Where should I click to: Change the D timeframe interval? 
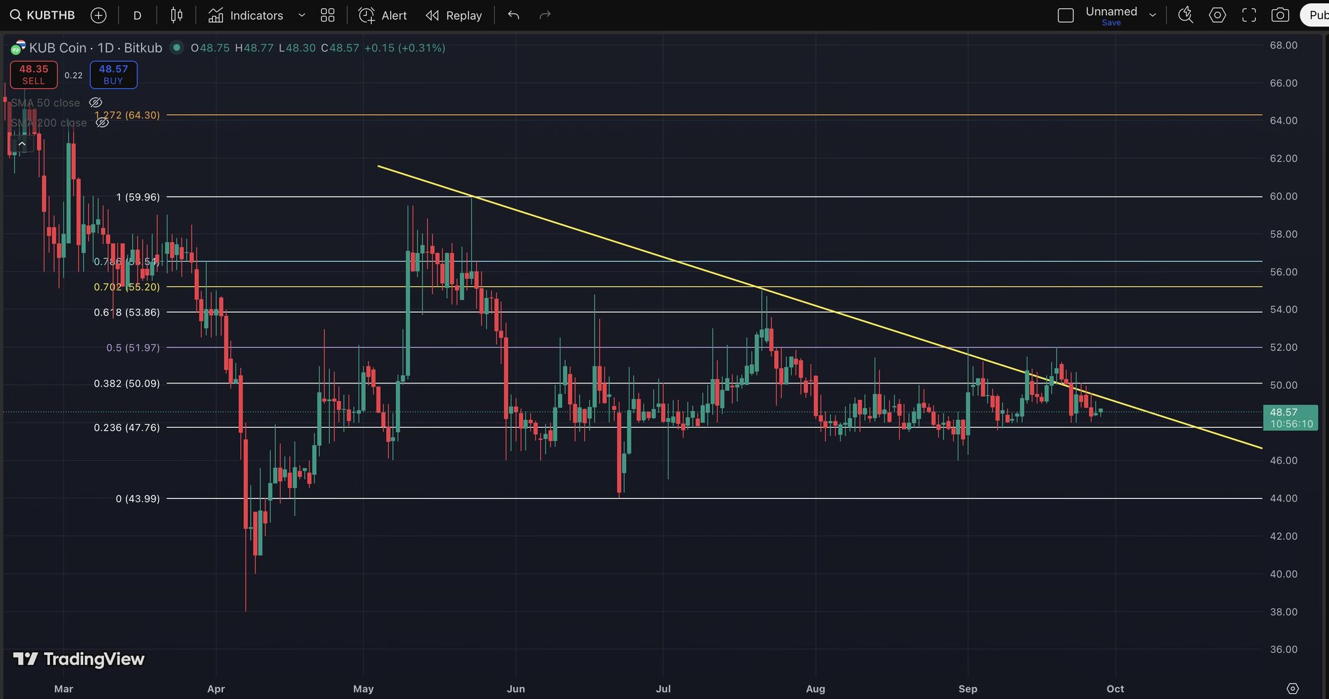[x=137, y=15]
